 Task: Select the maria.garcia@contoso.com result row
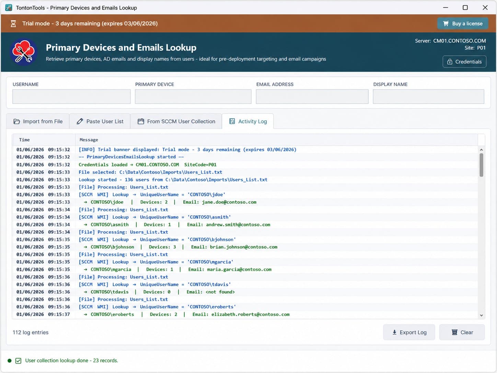pos(245,270)
